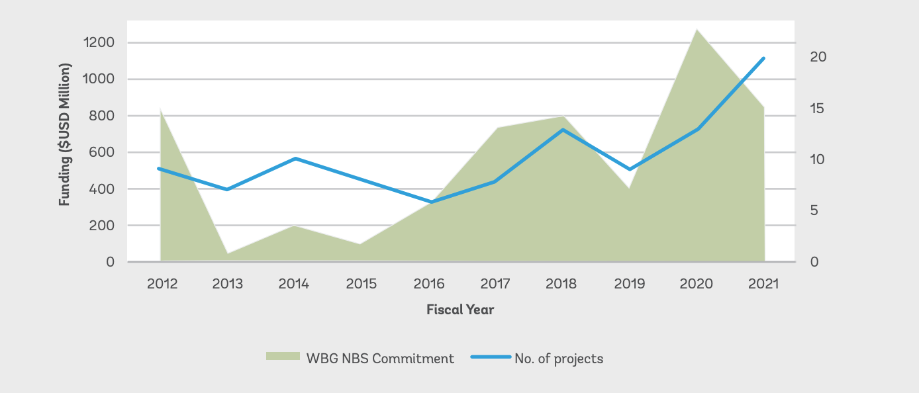
Task: Click the 20 tick on the right axis
Action: pos(818,57)
